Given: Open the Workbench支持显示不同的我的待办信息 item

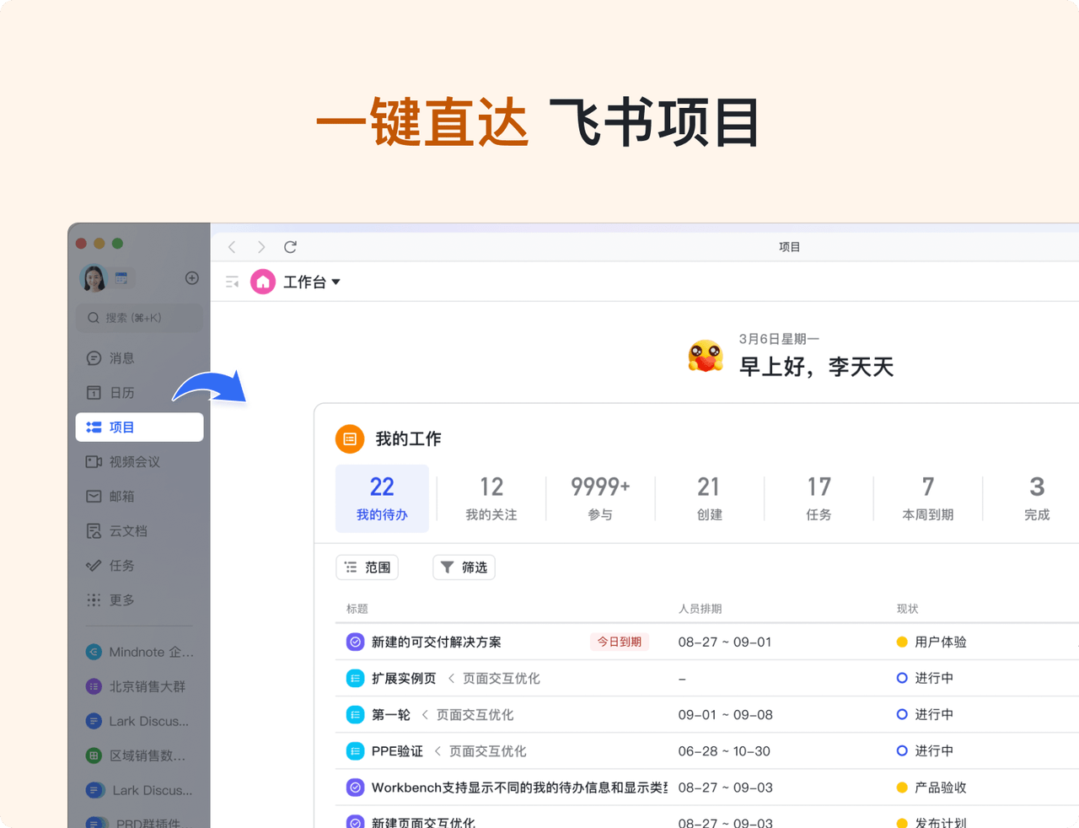Looking at the screenshot, I should [519, 788].
